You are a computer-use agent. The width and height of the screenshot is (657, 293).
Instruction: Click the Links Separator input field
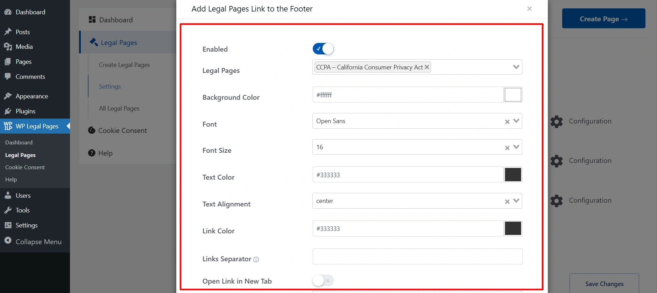[417, 256]
